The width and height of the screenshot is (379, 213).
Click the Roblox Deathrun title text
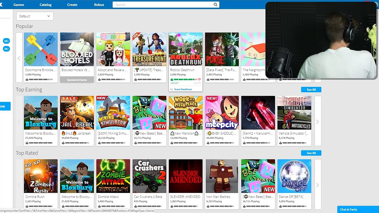[182, 70]
